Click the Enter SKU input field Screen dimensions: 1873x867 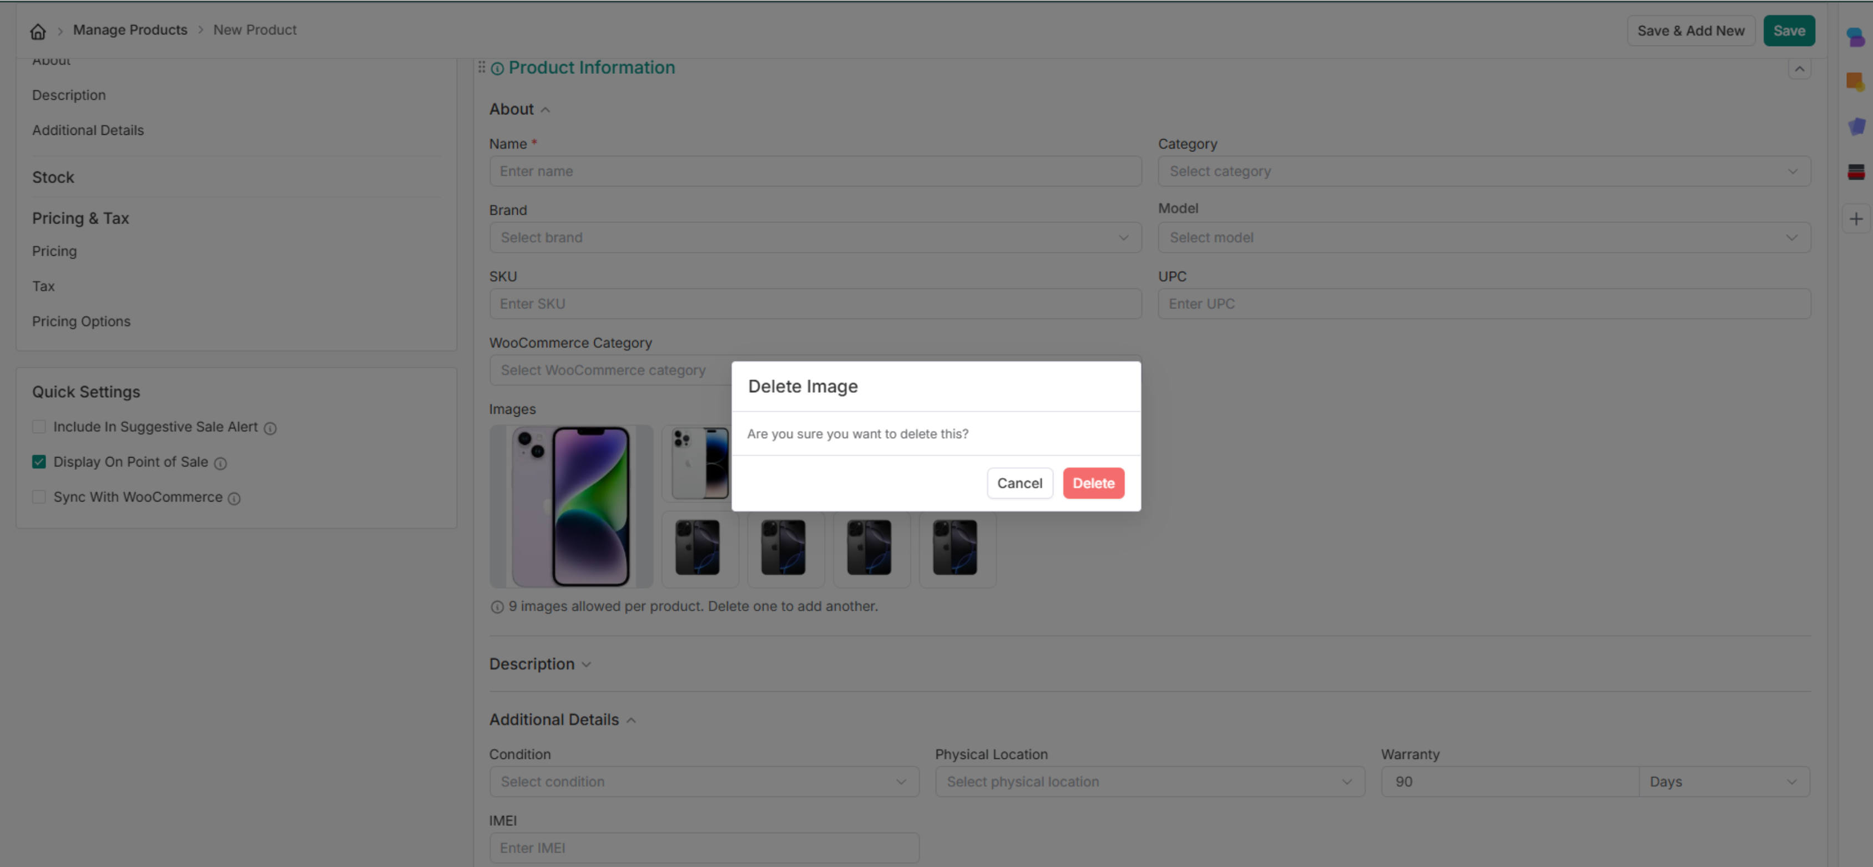pos(815,304)
